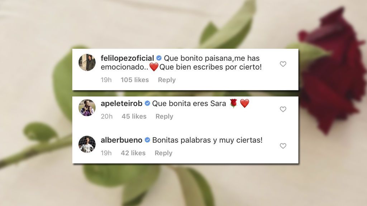
Task: Reply to the 'Que bonita eres Sara' comment
Action: (164, 117)
